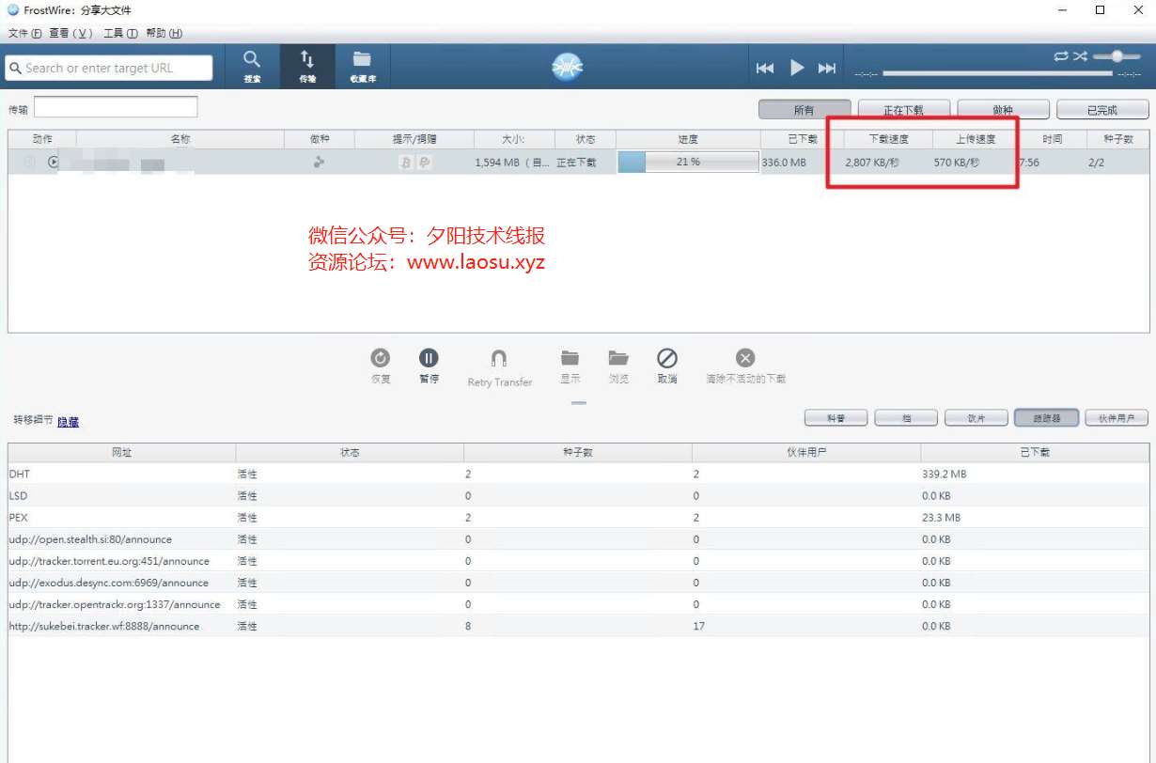Filter transfers by 已完成
This screenshot has height=763, width=1156.
pos(1102,110)
